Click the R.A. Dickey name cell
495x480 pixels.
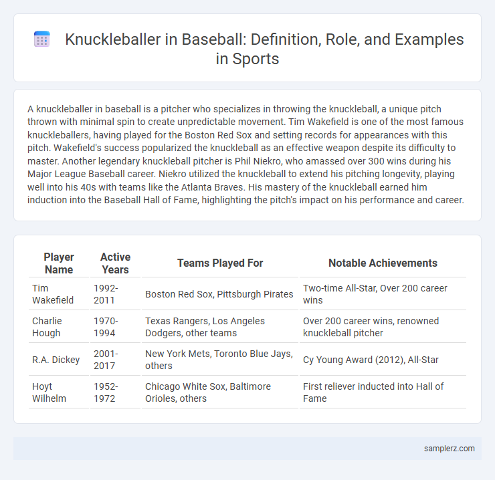tap(59, 360)
